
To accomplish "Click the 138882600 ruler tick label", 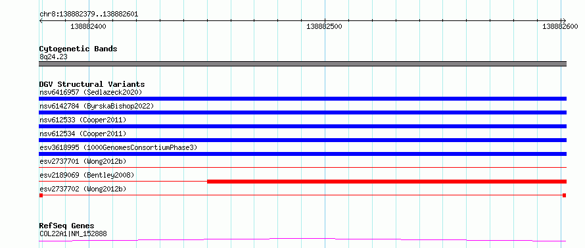I will click(x=560, y=26).
